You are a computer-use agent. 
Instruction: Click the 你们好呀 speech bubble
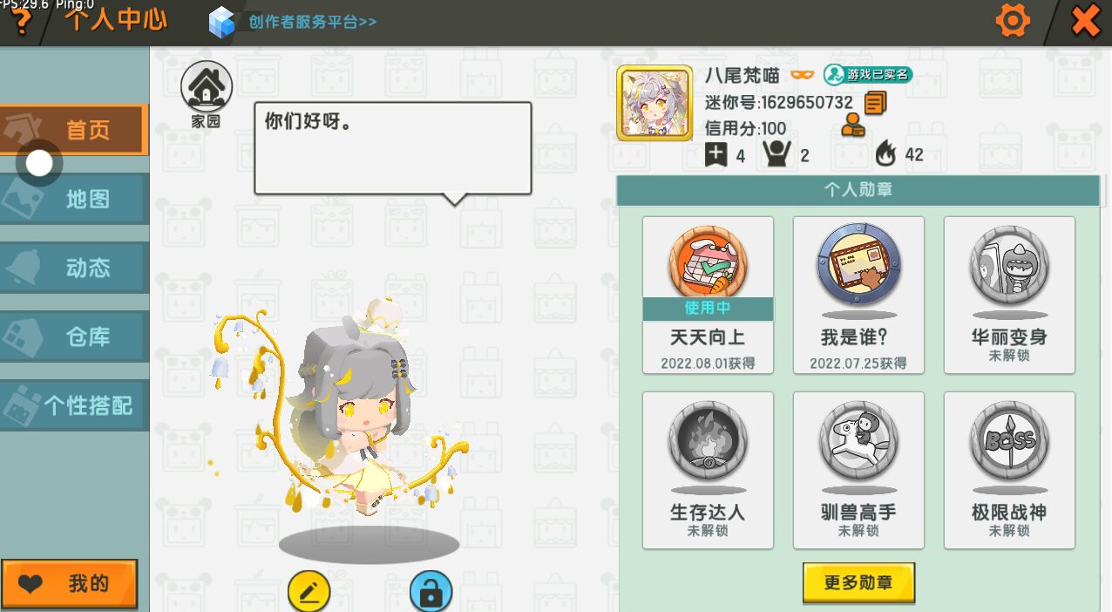[393, 150]
